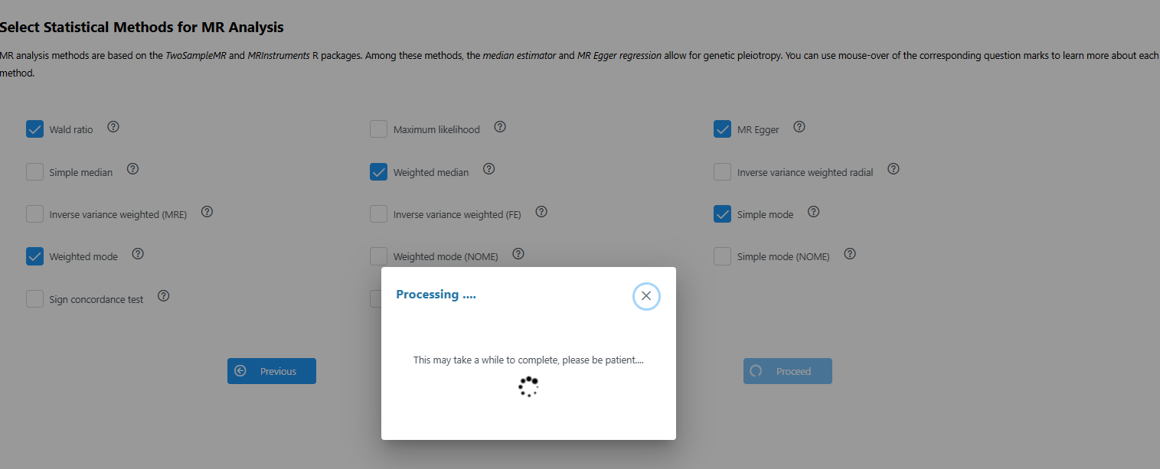Click help icon beside Simple mode (NOME)
The image size is (1160, 469).
[x=850, y=254]
